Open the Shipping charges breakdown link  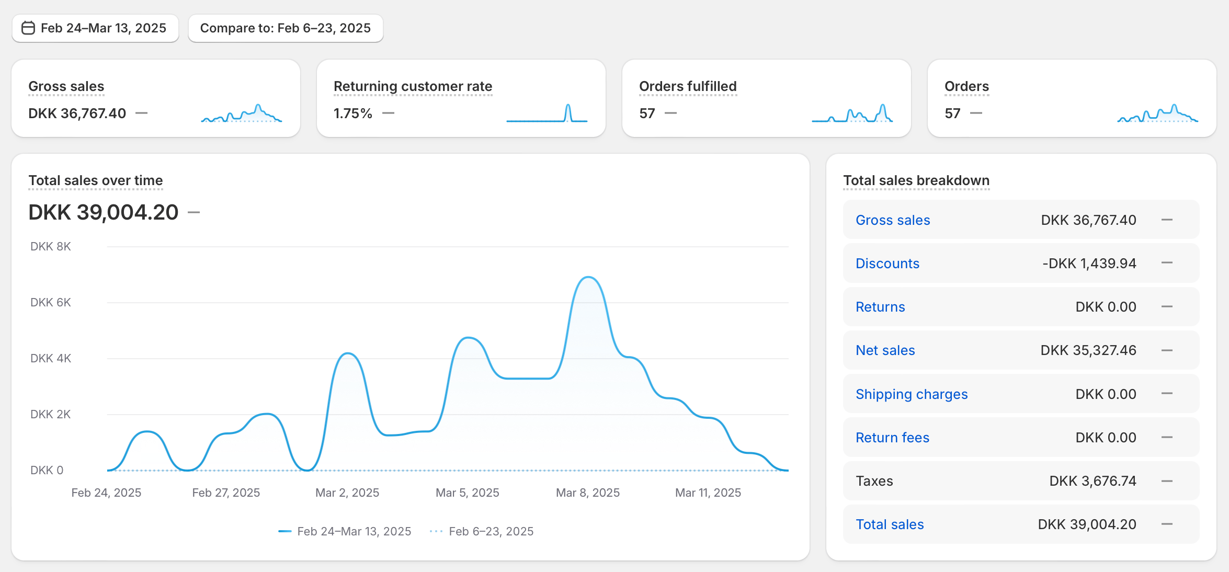coord(911,394)
